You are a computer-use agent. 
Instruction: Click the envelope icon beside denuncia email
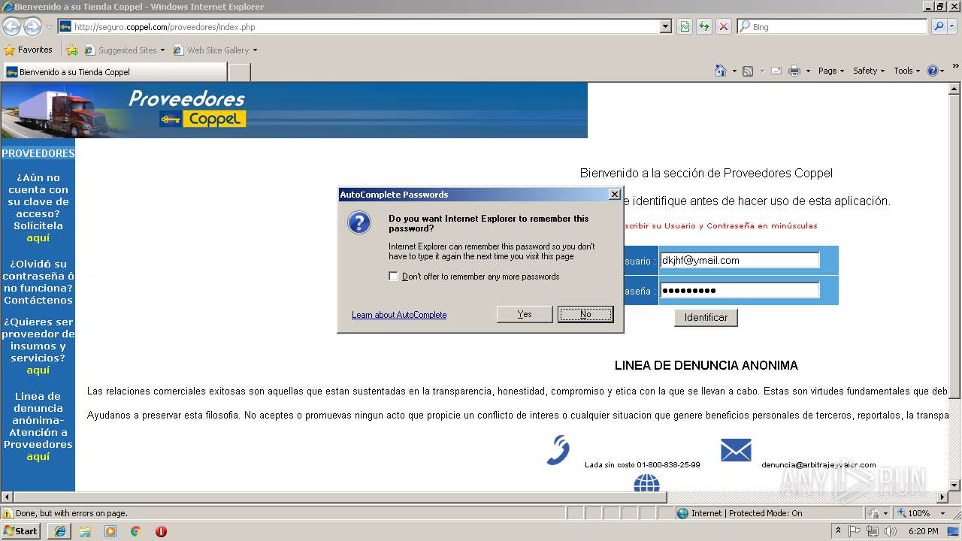(x=736, y=450)
